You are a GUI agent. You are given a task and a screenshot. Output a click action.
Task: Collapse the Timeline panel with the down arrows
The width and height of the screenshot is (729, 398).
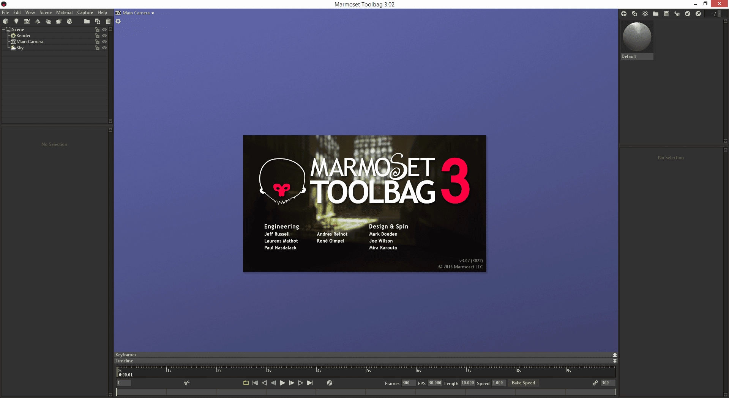615,361
